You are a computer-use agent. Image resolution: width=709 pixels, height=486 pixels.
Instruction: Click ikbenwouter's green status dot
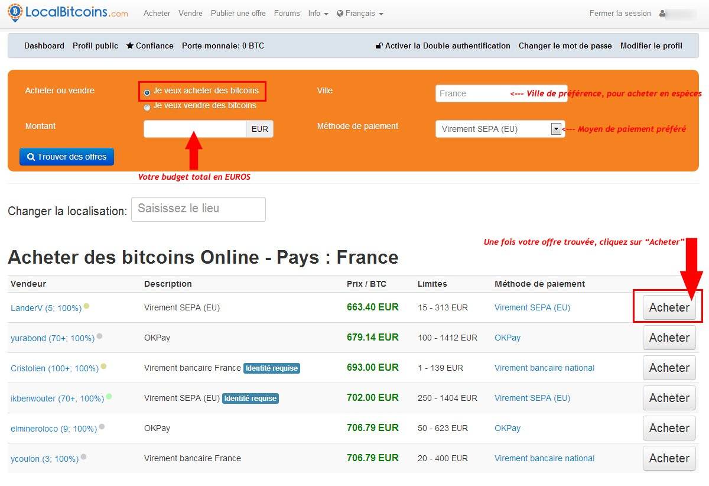click(109, 397)
